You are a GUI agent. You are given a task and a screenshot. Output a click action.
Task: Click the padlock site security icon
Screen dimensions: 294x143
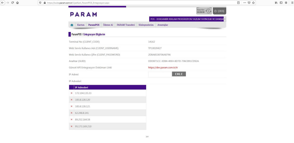(x=45, y=3)
